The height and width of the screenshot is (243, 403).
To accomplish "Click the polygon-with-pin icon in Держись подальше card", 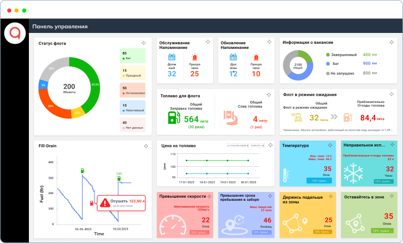I will click(x=295, y=223).
